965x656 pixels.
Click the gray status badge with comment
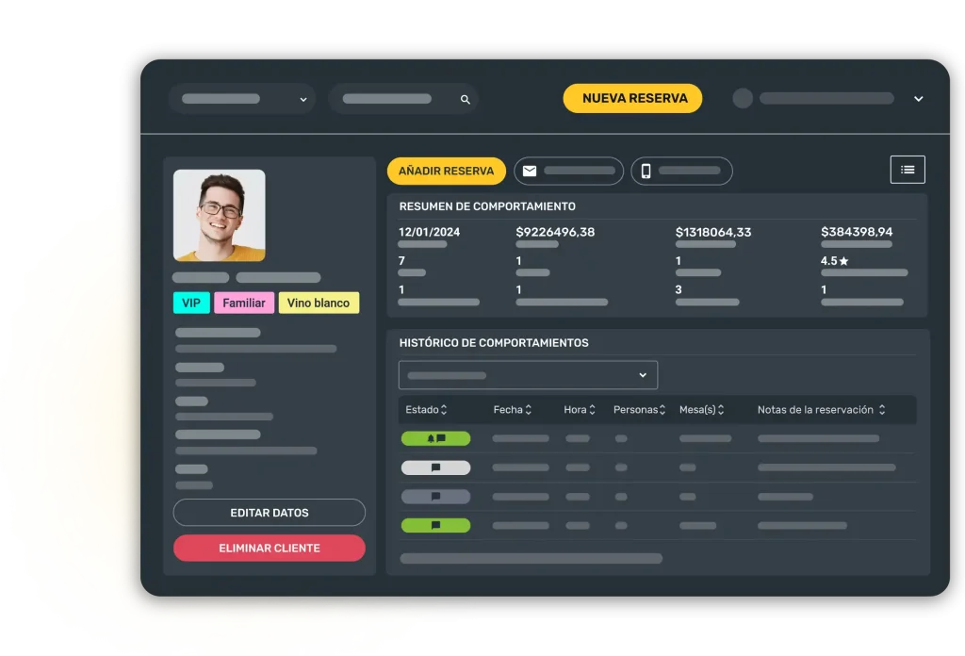pyautogui.click(x=435, y=497)
